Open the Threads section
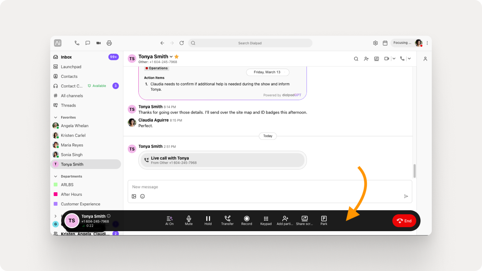 (x=68, y=105)
